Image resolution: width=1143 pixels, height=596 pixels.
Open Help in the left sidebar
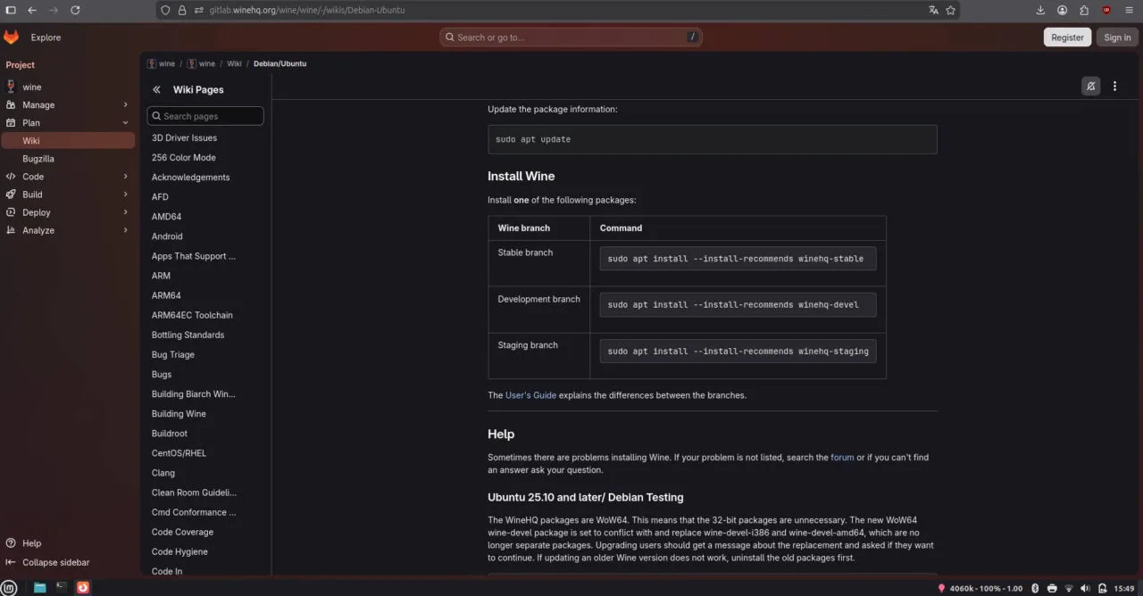click(23, 542)
